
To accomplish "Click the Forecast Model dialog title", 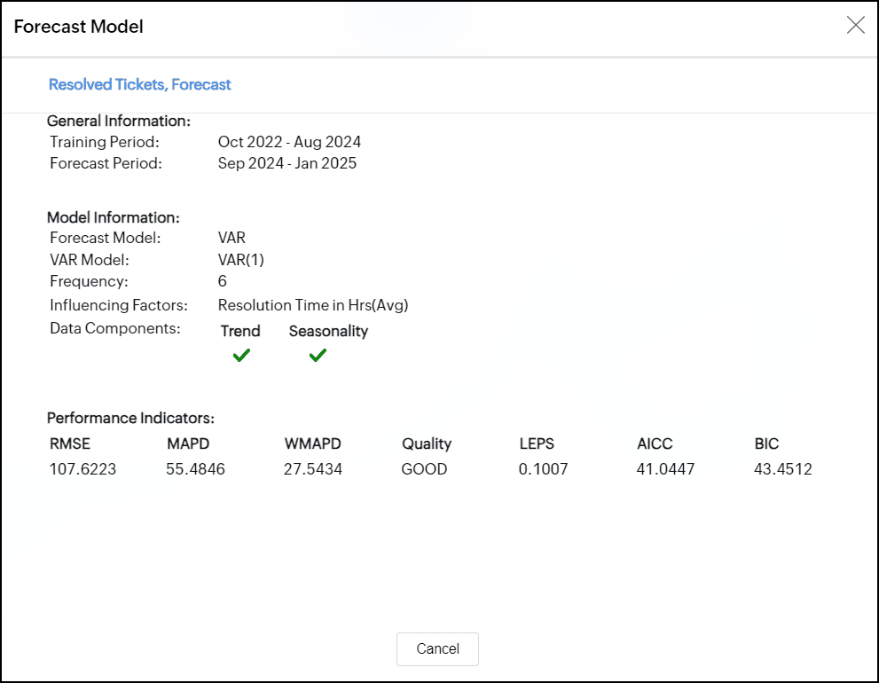I will point(79,27).
